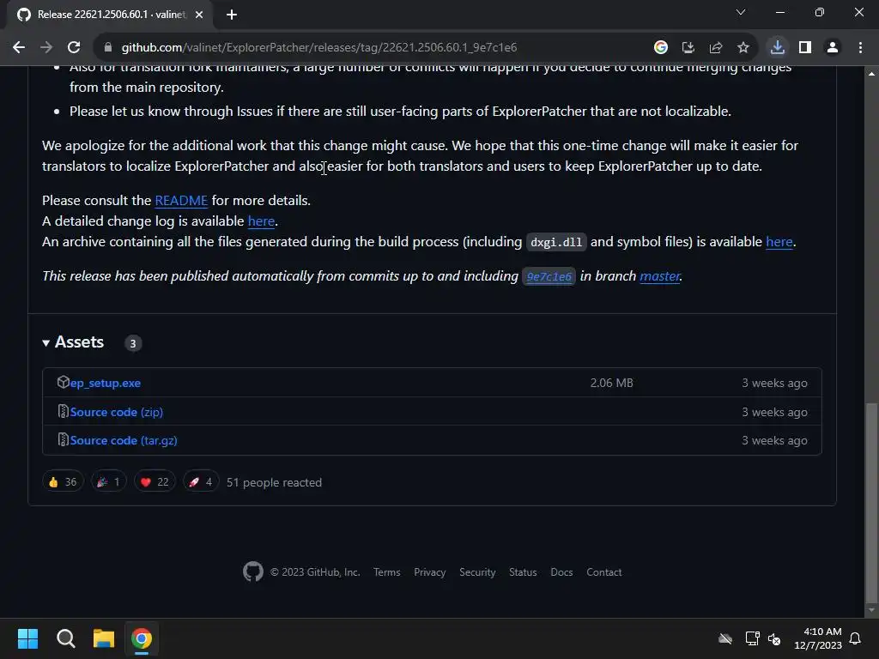
Task: Click GitHub logo in footer
Action: [x=253, y=571]
